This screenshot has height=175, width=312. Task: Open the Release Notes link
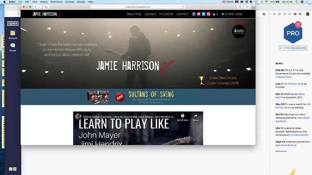[x=284, y=77]
